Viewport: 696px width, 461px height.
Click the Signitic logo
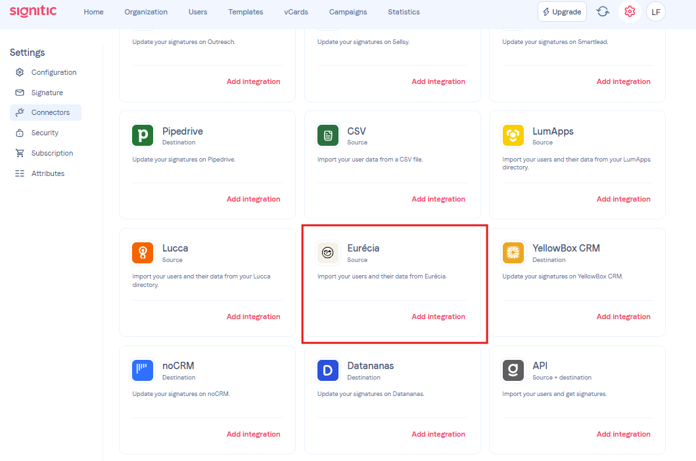tap(34, 11)
